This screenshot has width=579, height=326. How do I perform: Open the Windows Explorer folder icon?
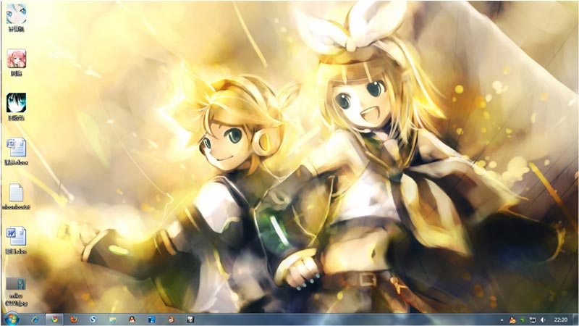click(112, 319)
